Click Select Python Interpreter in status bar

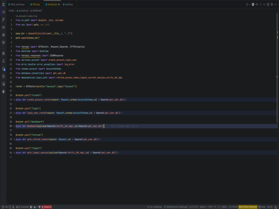[x=248, y=207]
